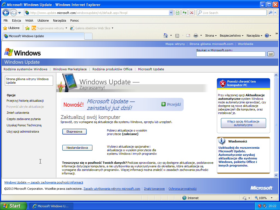Open the Pomoc menu
The height and width of the screenshot is (210, 280).
coord(74,21)
